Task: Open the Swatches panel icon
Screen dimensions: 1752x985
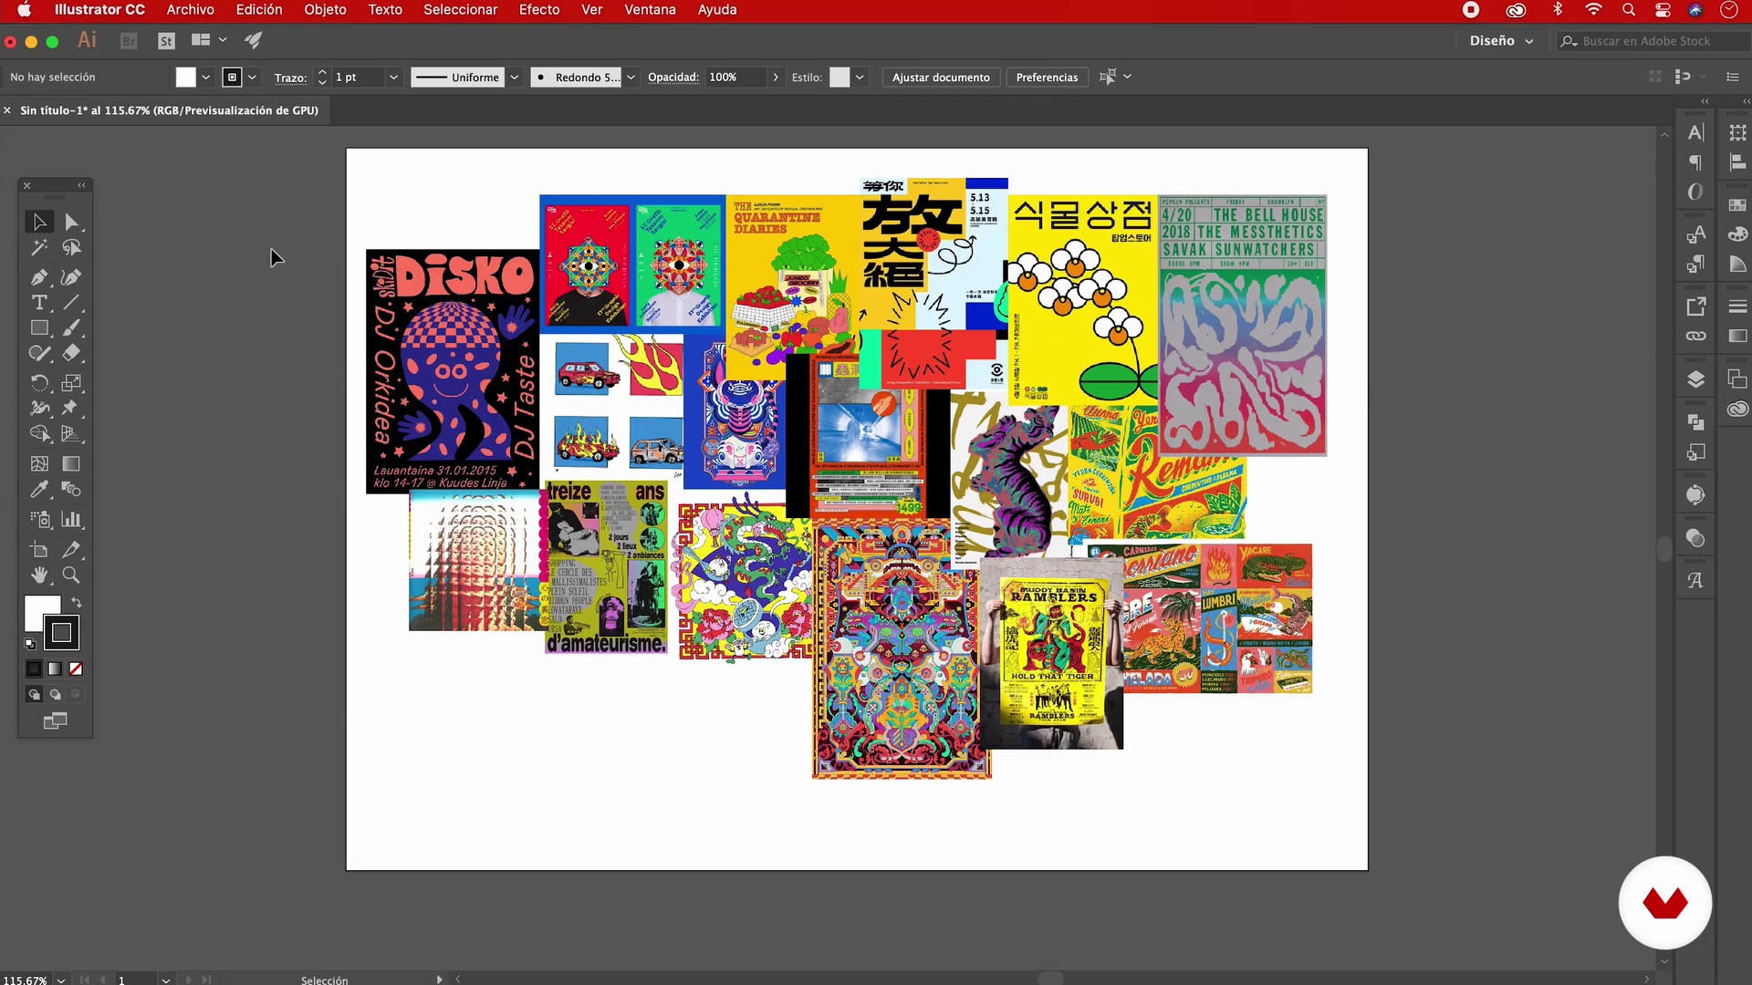Action: click(x=1737, y=205)
